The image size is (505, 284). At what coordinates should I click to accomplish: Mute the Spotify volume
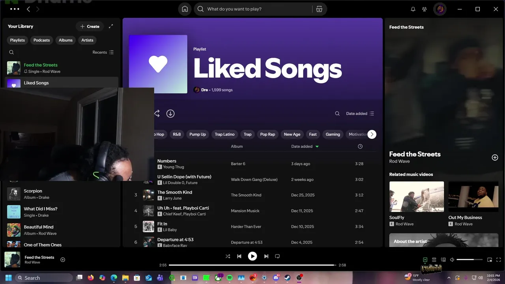click(x=452, y=260)
